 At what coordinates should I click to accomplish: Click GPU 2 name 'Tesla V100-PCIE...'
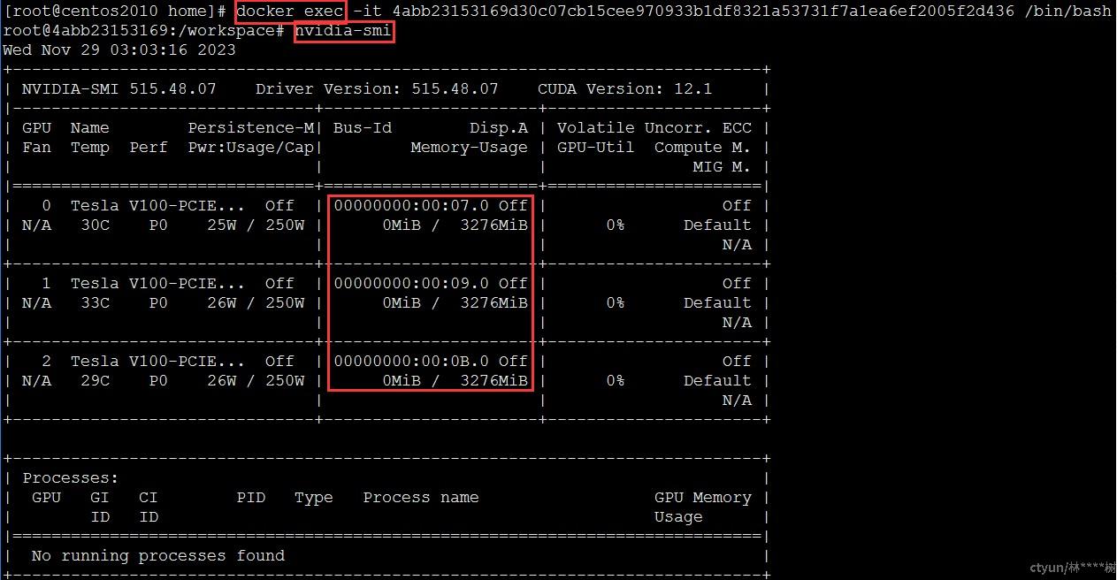[158, 362]
